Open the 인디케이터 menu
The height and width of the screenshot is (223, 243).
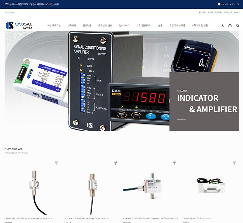pos(124,26)
